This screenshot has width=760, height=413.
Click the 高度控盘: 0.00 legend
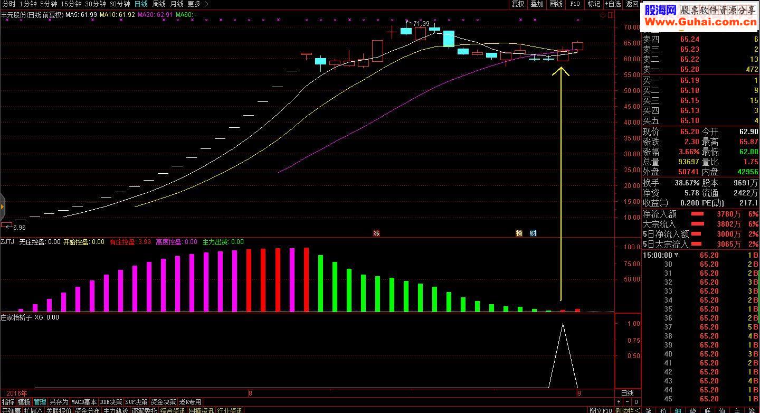point(176,242)
